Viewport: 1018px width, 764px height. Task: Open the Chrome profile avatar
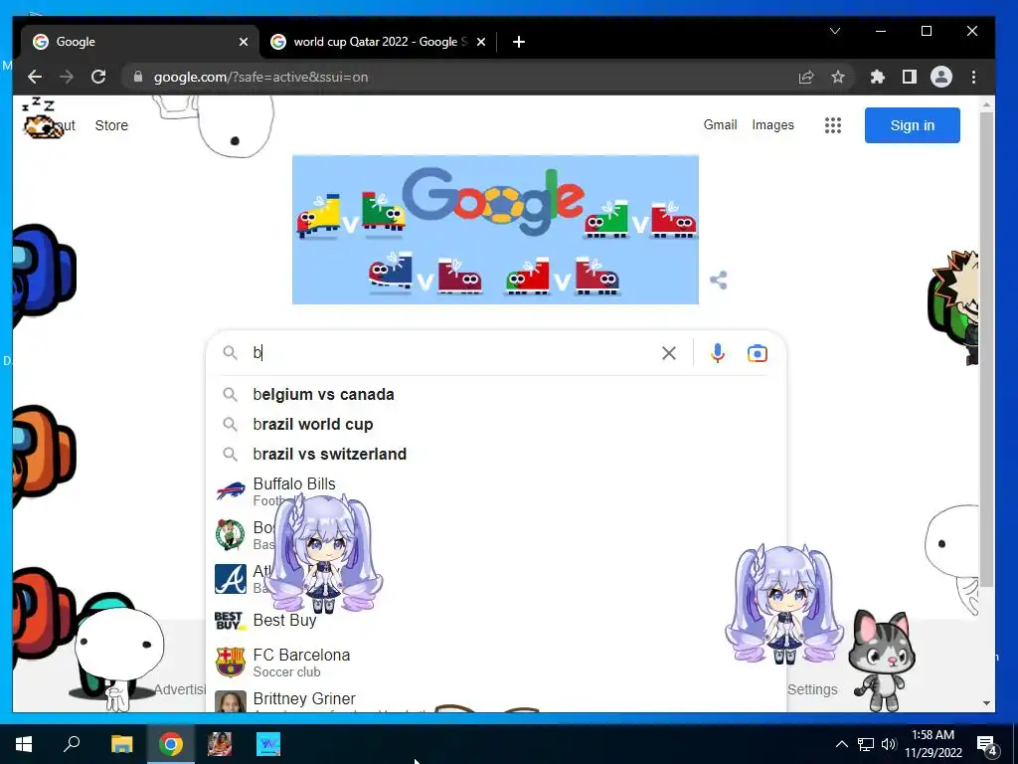[x=940, y=77]
